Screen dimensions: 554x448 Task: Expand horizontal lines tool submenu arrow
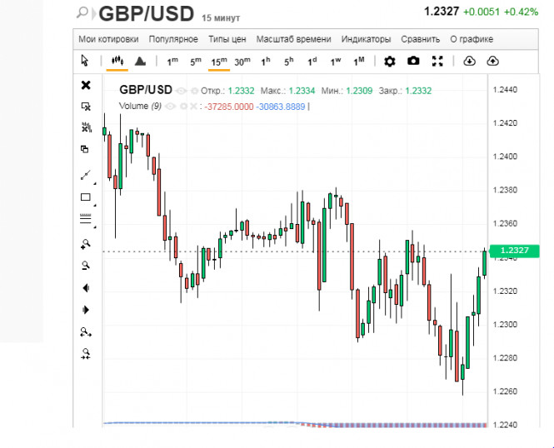[x=95, y=227]
